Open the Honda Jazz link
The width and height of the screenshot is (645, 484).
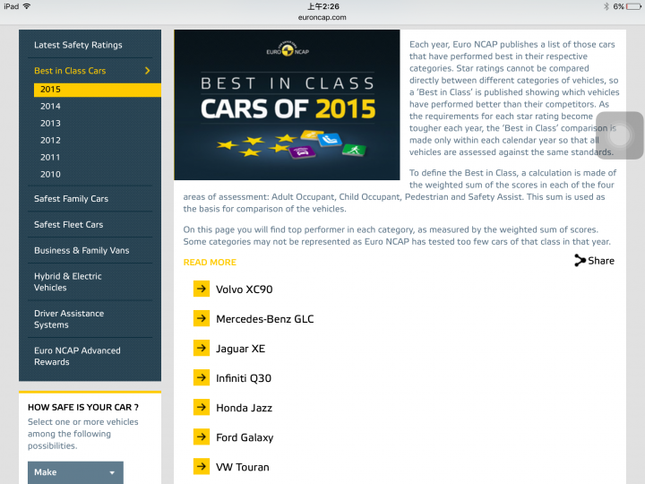pyautogui.click(x=244, y=408)
